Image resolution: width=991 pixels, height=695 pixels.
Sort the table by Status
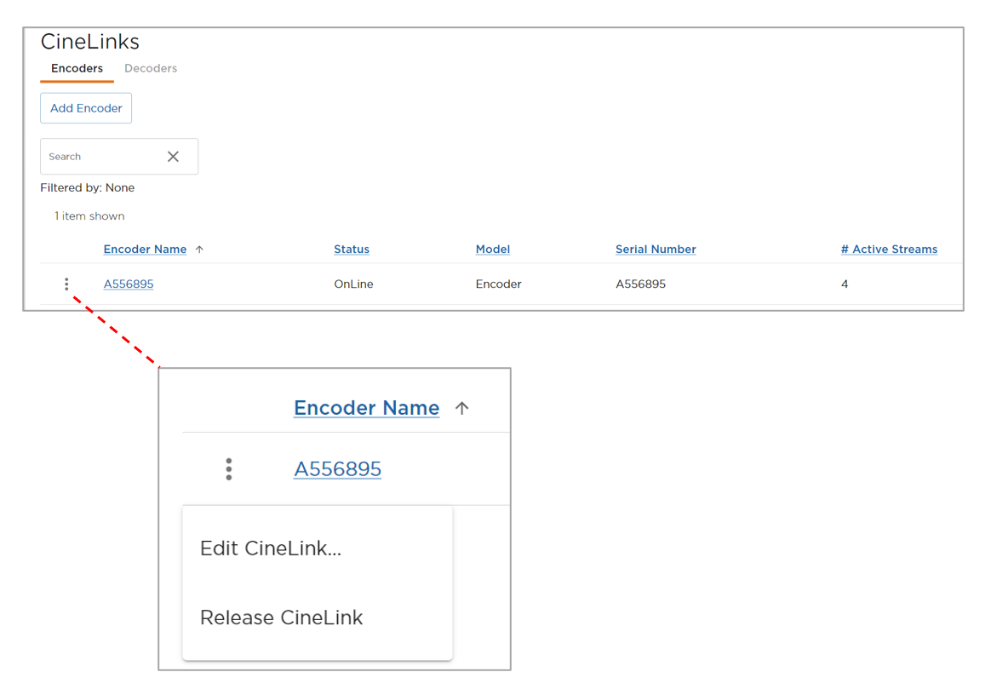click(352, 249)
